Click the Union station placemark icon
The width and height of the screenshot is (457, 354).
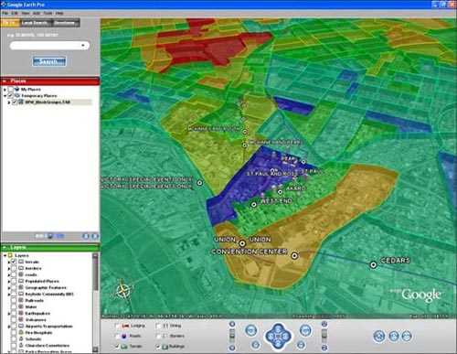point(242,243)
